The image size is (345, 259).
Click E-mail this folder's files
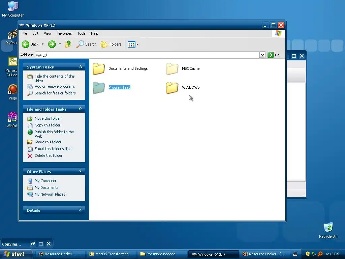pyautogui.click(x=53, y=149)
